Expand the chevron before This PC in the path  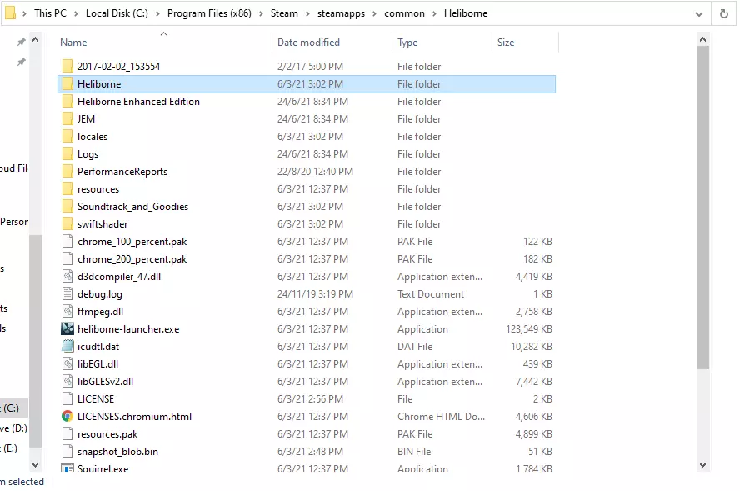[x=24, y=13]
